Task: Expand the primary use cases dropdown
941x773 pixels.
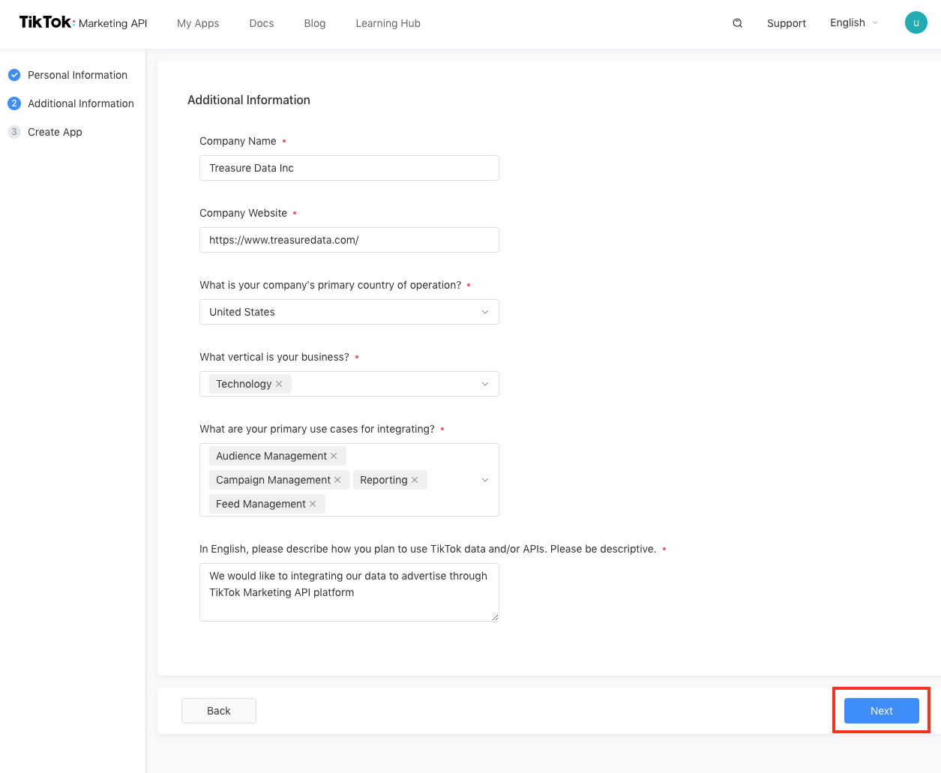Action: point(484,480)
